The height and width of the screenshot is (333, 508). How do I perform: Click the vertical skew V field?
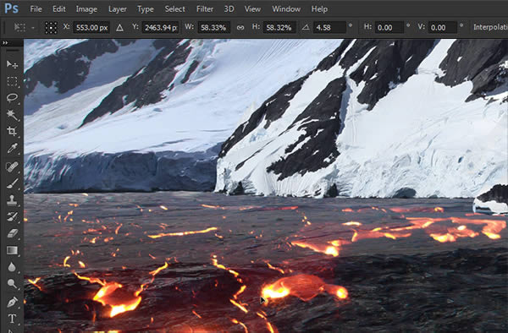[443, 28]
